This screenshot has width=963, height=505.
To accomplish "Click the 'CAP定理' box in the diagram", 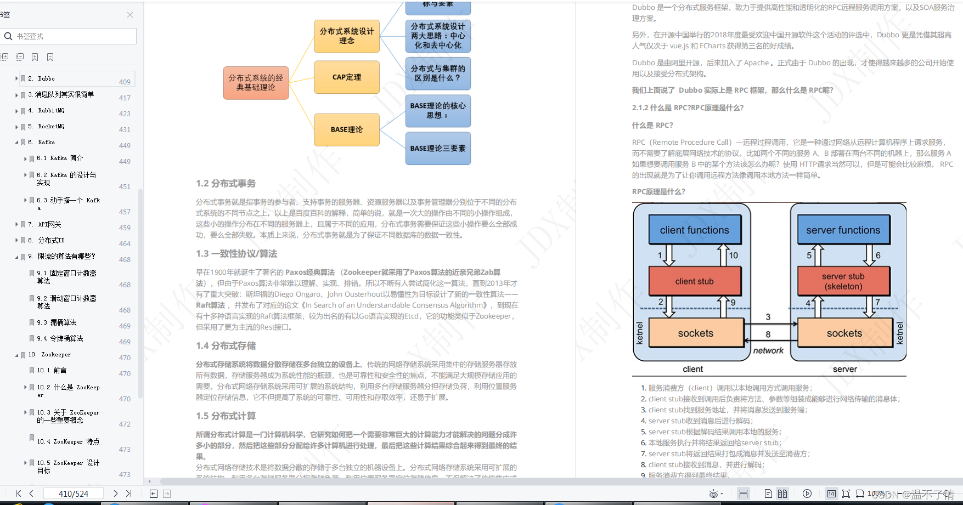I will tap(347, 77).
